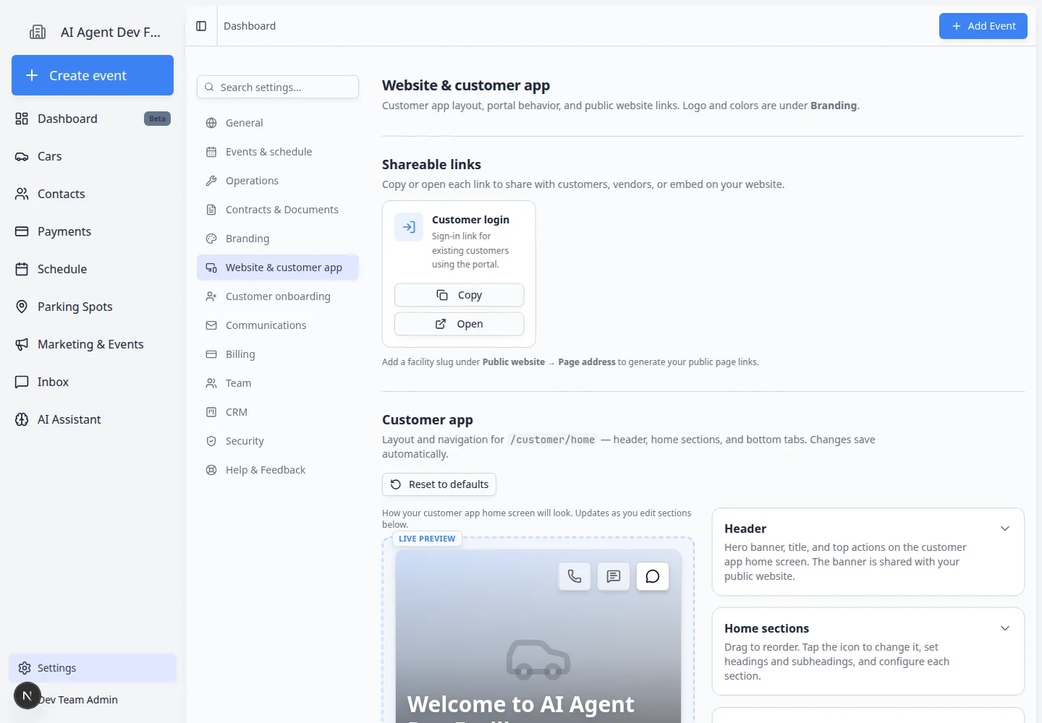This screenshot has height=723, width=1042.
Task: Click the chat bubble icon in preview
Action: pyautogui.click(x=653, y=576)
